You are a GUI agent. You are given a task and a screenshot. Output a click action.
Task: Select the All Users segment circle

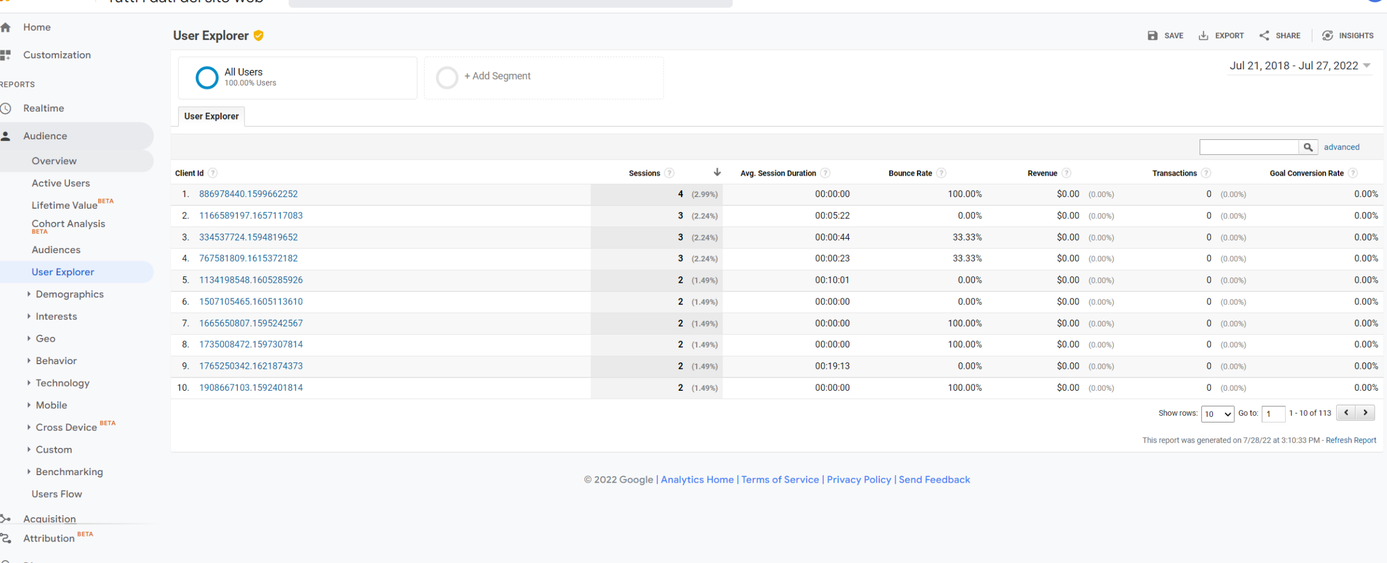pyautogui.click(x=206, y=77)
